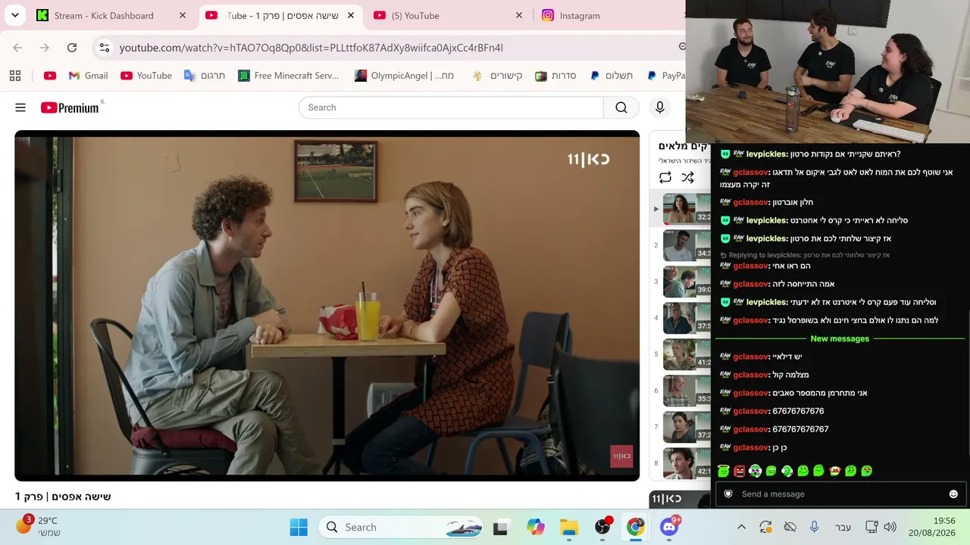
Task: Open the קישורים bookmark
Action: (x=497, y=76)
